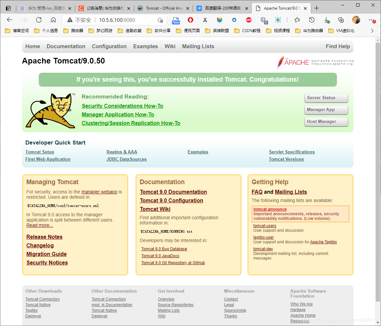Open Documentation in Tomcat nav bar
The width and height of the screenshot is (381, 326).
click(66, 46)
